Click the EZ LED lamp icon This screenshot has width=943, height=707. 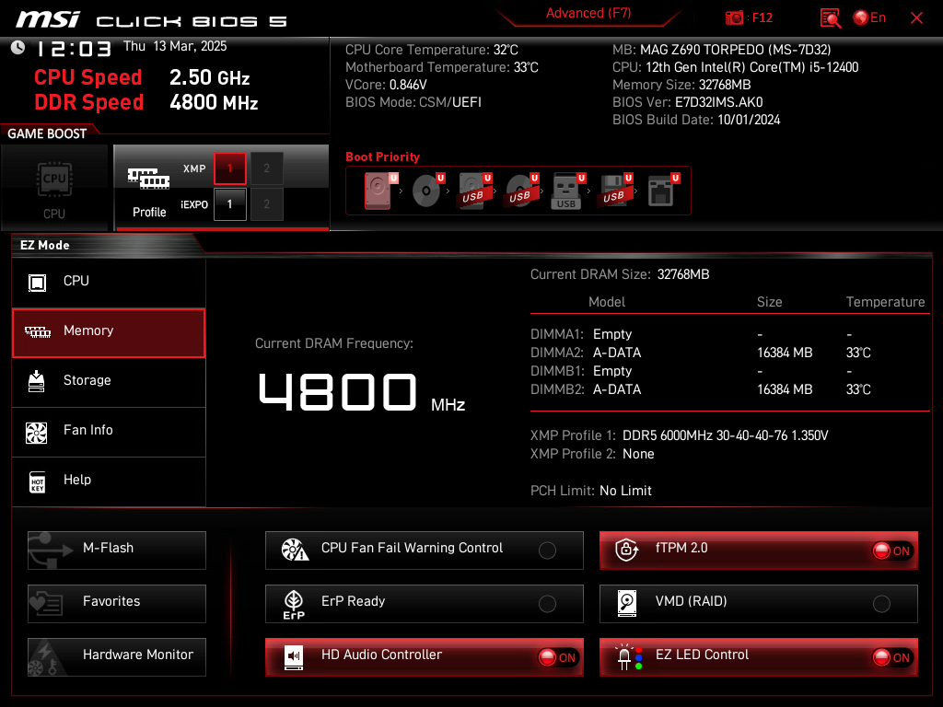tap(628, 657)
